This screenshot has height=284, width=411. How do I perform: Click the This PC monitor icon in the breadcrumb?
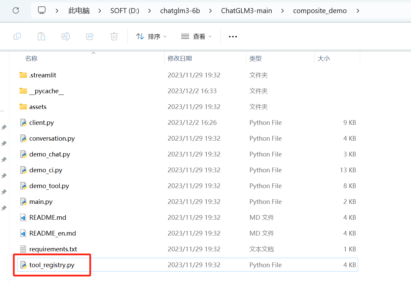42,10
